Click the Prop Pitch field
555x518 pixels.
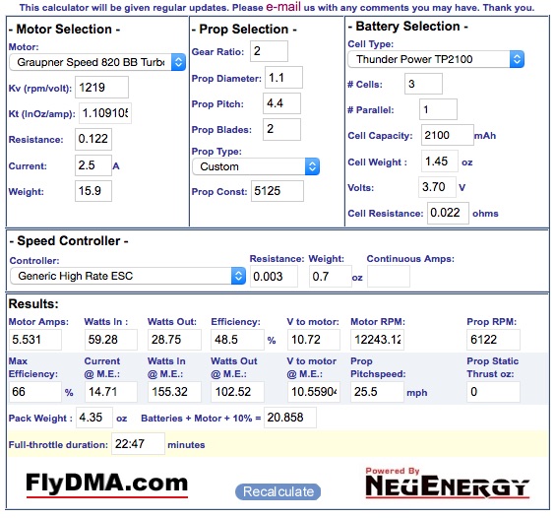click(281, 103)
